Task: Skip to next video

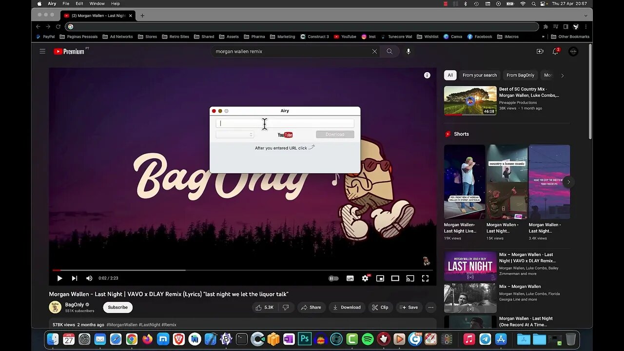Action: [75, 278]
